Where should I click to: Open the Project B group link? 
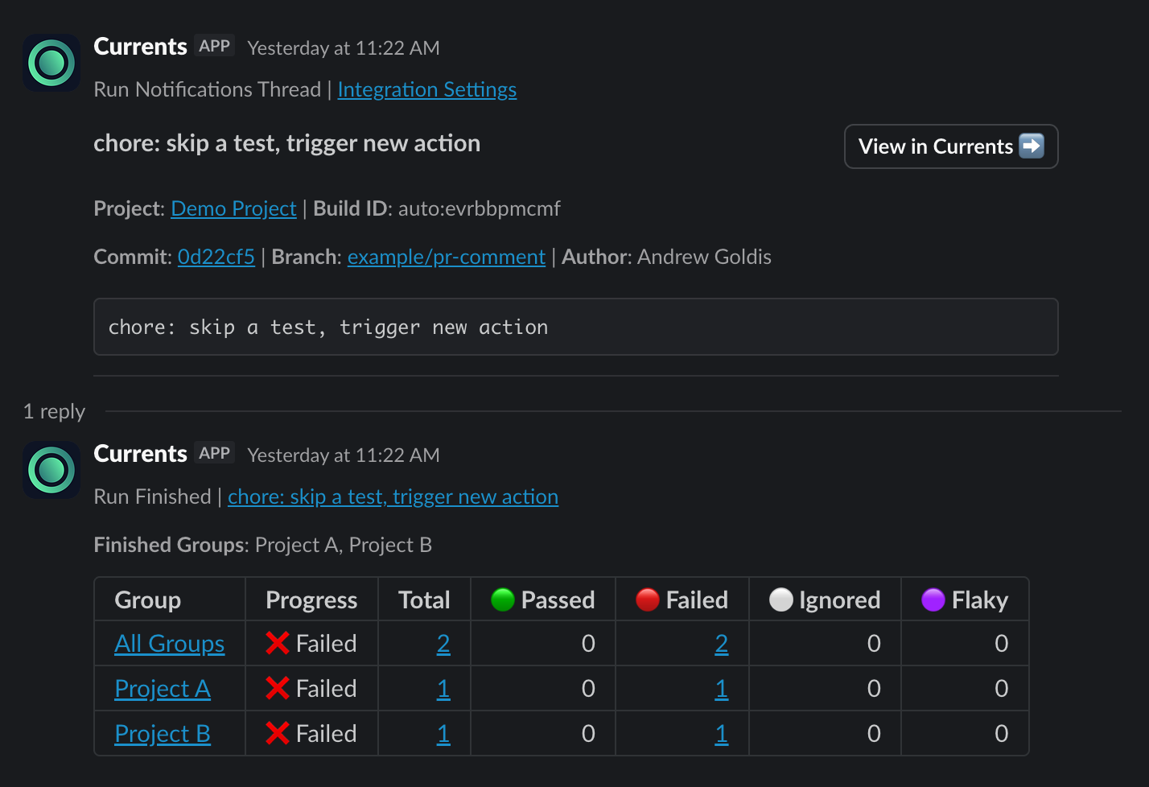[163, 734]
